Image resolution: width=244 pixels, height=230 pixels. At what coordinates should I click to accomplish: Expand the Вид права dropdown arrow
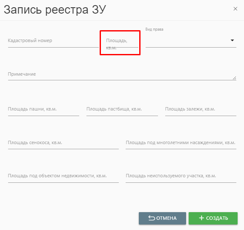pos(232,40)
